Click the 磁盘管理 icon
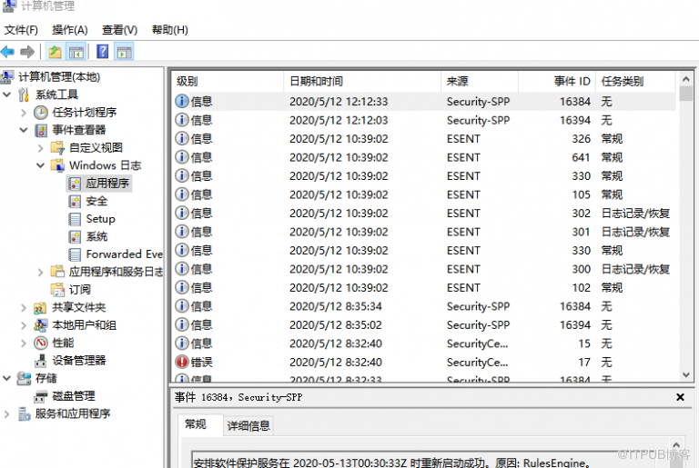 click(x=41, y=396)
